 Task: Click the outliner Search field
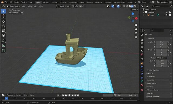pos(160,6)
